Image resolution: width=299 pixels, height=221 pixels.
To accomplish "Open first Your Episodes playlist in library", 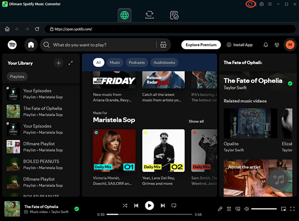I will coord(41,94).
